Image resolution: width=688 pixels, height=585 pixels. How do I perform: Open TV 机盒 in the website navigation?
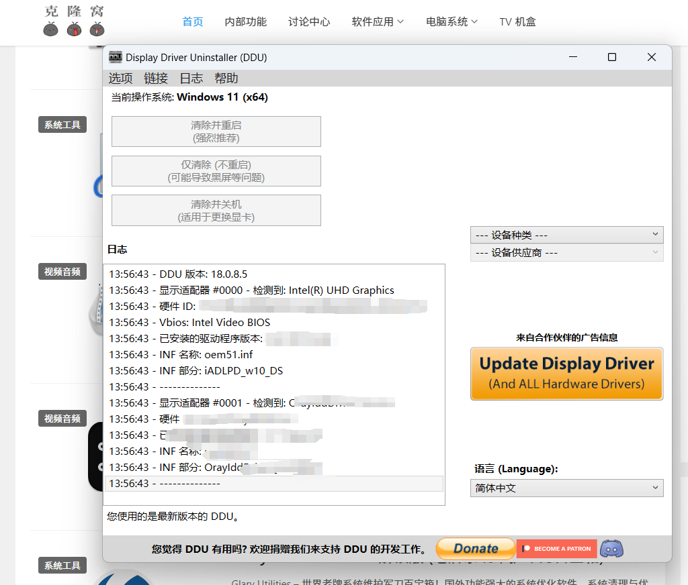[518, 21]
